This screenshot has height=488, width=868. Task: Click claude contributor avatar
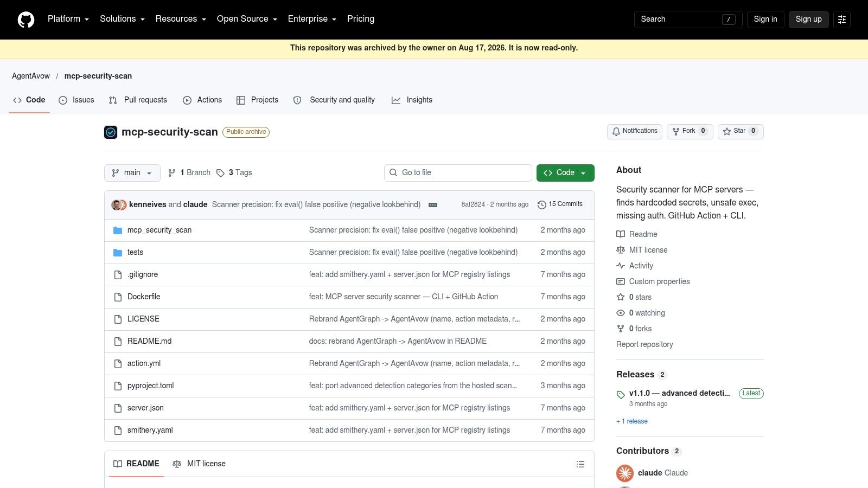point(625,473)
